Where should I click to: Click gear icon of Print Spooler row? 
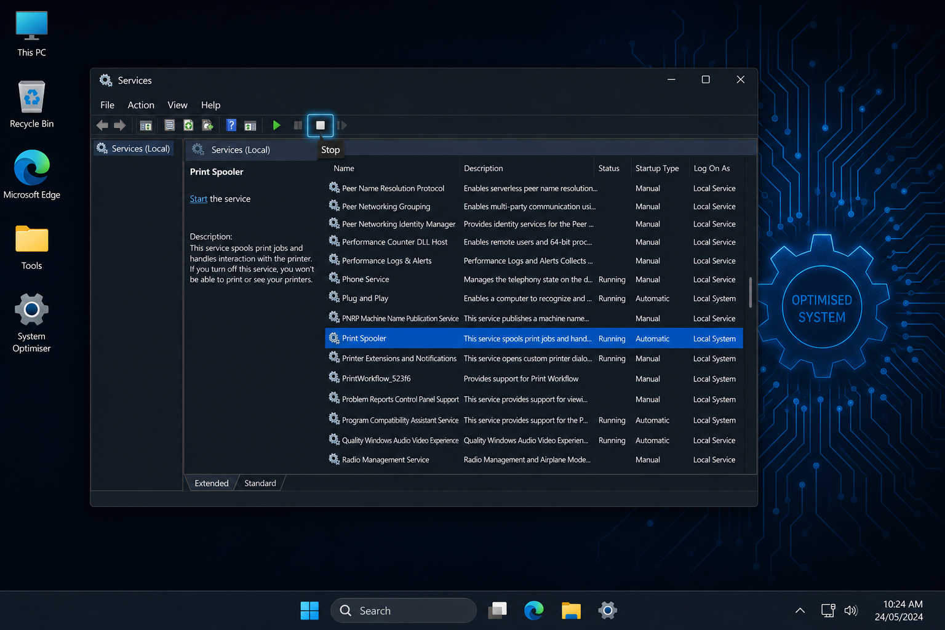point(334,338)
